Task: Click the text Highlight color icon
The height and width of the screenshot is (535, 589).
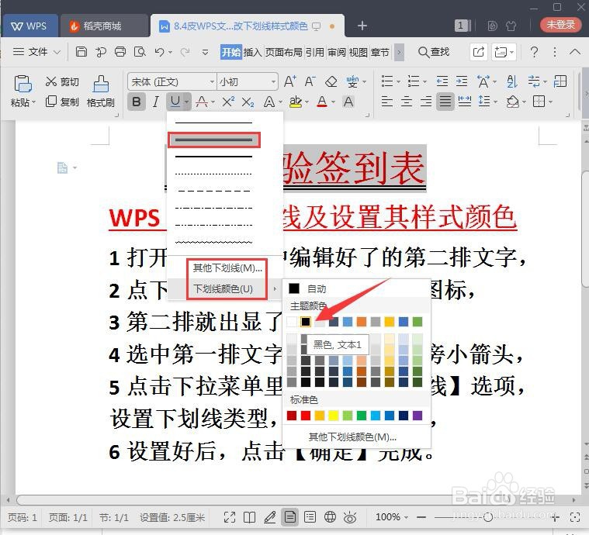Action: (296, 102)
